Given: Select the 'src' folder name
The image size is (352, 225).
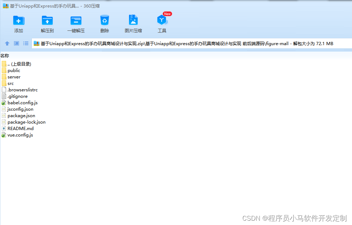Looking at the screenshot, I should coord(10,83).
